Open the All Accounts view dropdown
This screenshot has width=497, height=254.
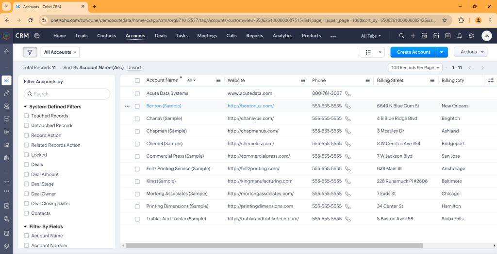click(60, 52)
